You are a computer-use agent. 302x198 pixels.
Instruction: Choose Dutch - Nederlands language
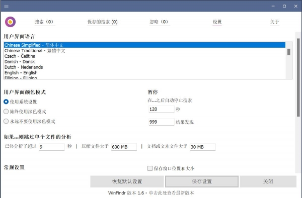tap(144, 67)
